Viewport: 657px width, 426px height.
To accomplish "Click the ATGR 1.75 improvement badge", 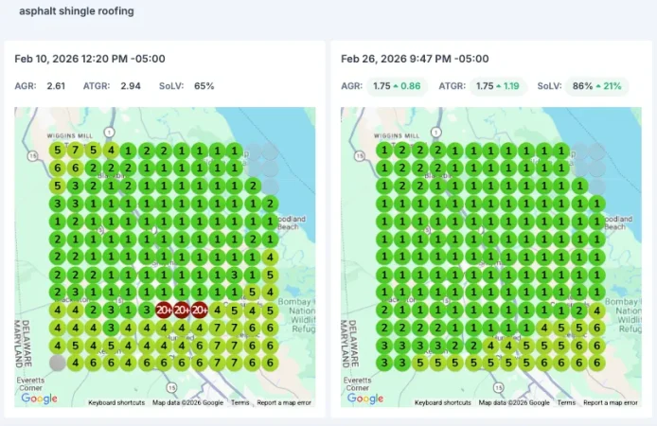I will pyautogui.click(x=498, y=86).
